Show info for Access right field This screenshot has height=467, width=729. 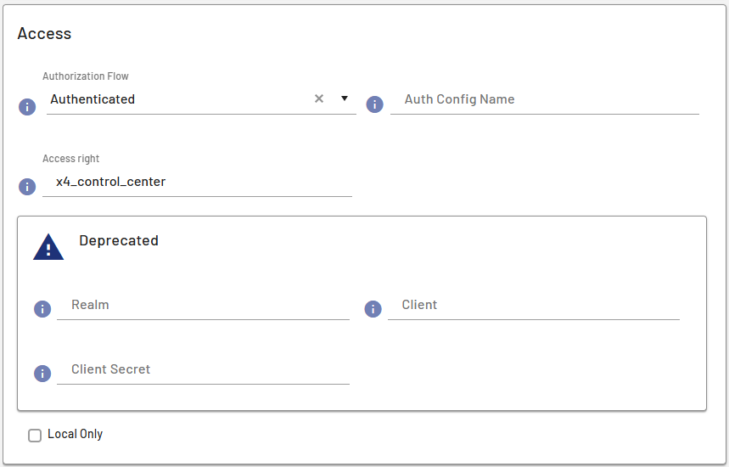coord(27,187)
